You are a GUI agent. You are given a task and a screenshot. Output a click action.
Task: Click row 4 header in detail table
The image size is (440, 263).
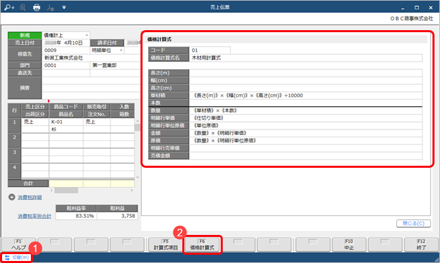pyautogui.click(x=14, y=171)
